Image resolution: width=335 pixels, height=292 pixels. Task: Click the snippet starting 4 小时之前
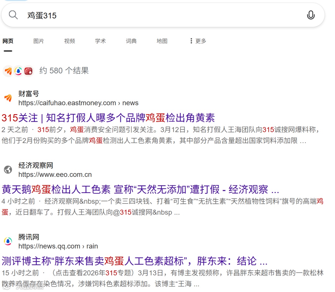(162, 207)
